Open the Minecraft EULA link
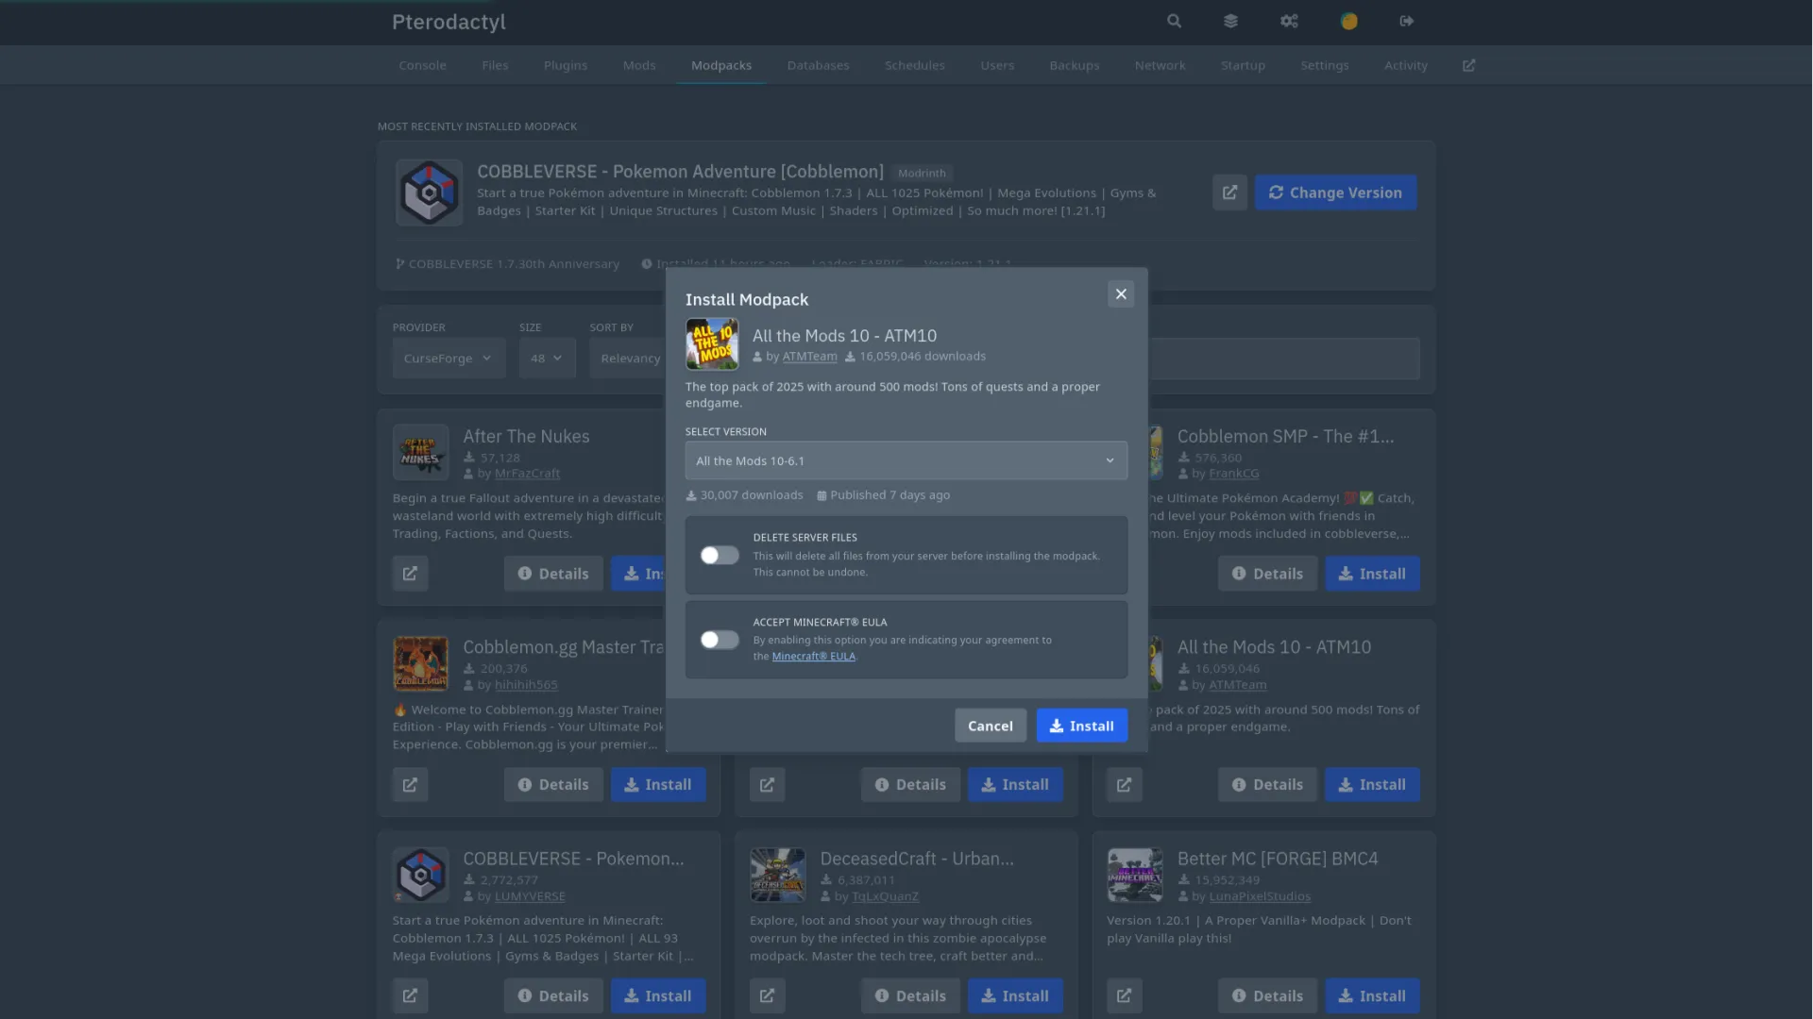 click(813, 657)
